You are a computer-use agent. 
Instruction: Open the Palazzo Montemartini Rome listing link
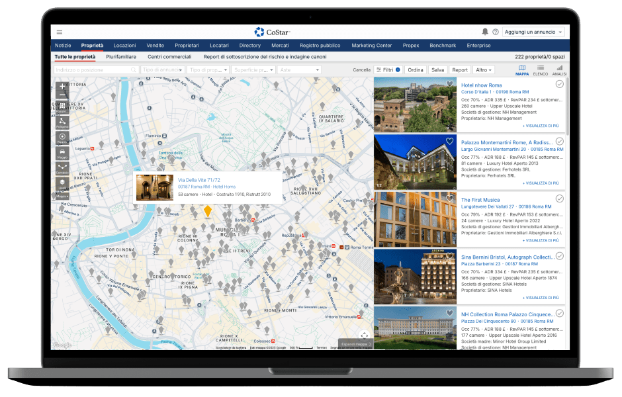click(508, 142)
